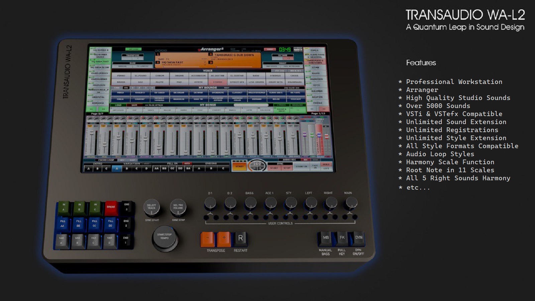Click the BASS user control knob
Image resolution: width=535 pixels, height=301 pixels.
pos(250,203)
